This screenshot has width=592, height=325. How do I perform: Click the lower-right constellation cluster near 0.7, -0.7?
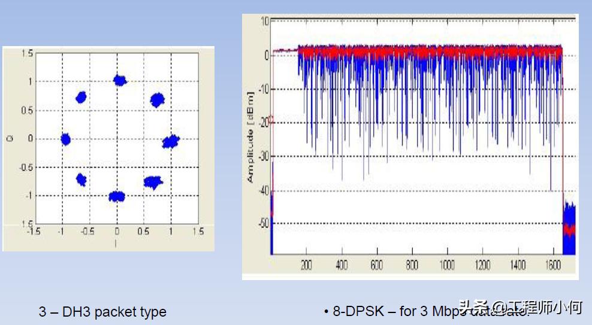pyautogui.click(x=153, y=183)
